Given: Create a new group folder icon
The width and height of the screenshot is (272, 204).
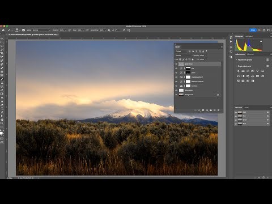Looking at the screenshot, I should [211, 110].
